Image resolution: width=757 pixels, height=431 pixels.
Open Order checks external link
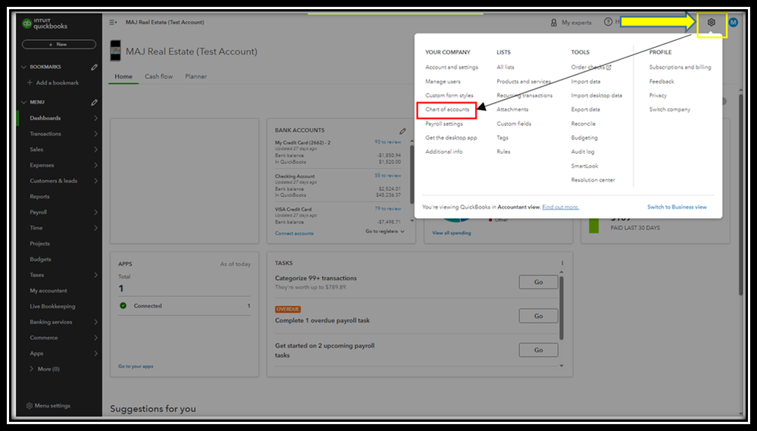pyautogui.click(x=591, y=67)
